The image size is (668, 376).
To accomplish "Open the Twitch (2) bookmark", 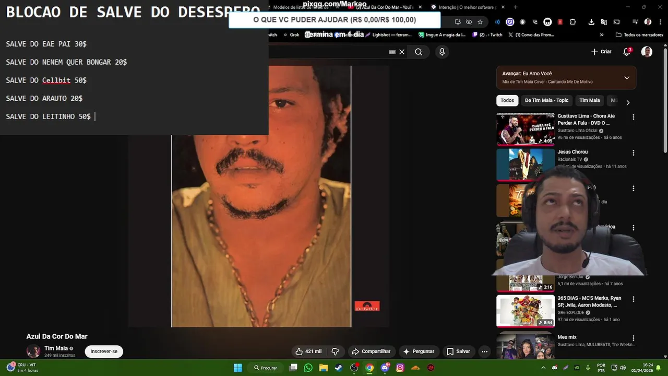I will pyautogui.click(x=487, y=35).
